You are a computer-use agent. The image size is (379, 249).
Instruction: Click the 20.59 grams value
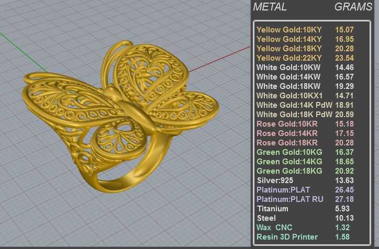click(344, 115)
